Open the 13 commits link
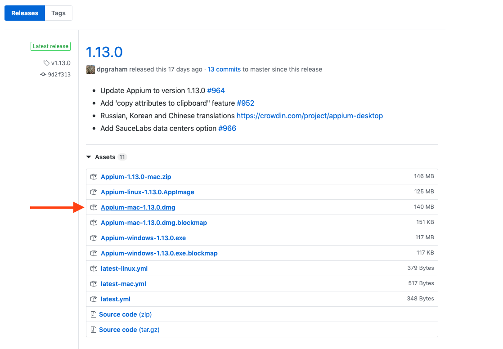 [224, 69]
